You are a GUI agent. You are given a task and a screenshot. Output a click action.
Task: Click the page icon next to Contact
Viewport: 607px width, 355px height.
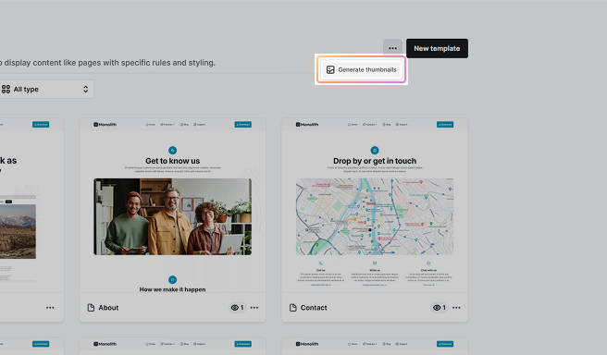coord(293,308)
